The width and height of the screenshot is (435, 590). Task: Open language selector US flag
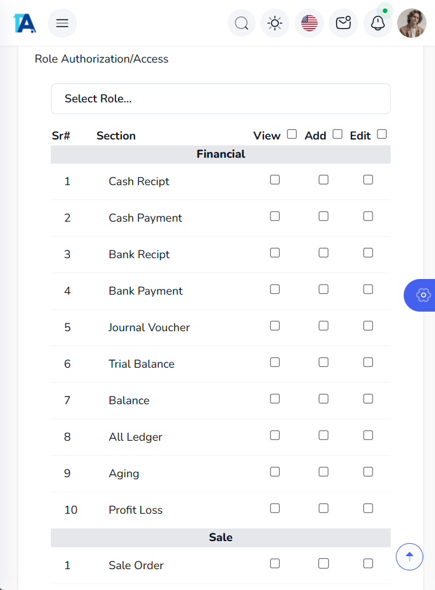click(x=309, y=23)
